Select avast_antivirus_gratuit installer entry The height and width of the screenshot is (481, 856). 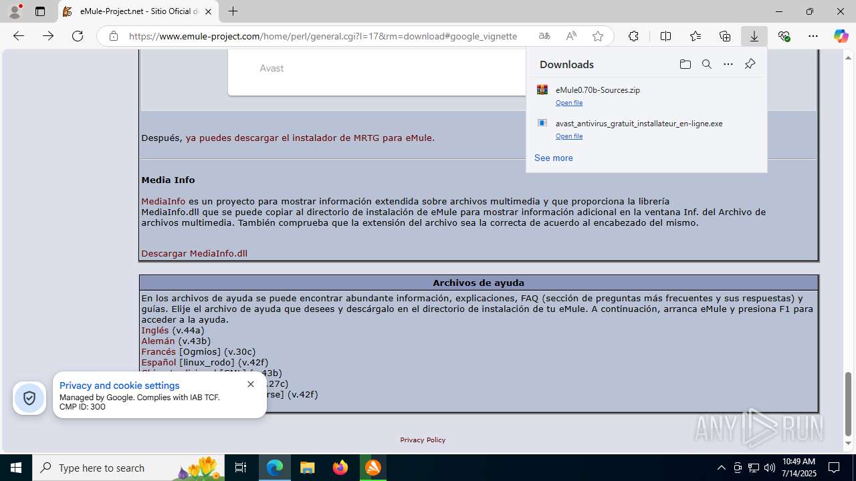point(646,129)
